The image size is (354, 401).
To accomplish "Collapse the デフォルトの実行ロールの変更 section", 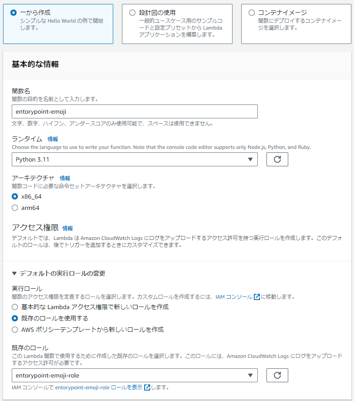I will tap(59, 273).
